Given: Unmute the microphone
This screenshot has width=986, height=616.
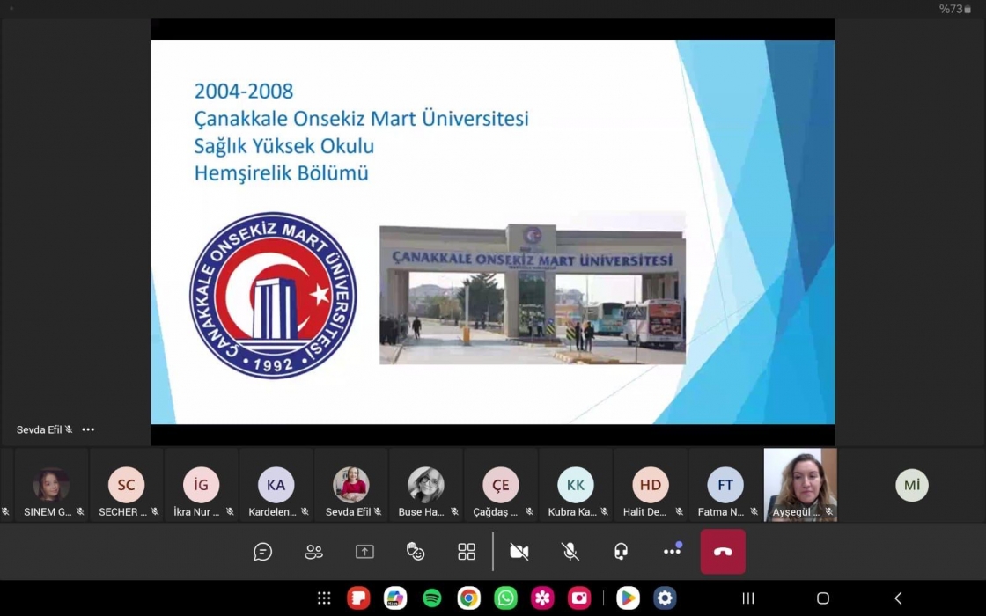Looking at the screenshot, I should click(570, 552).
